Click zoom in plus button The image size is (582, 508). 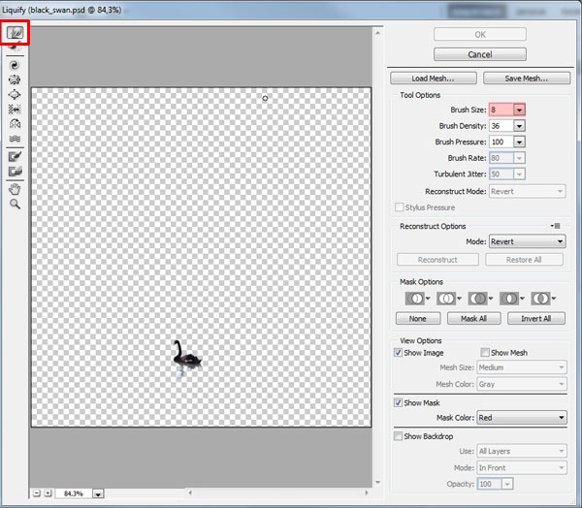pos(48,493)
